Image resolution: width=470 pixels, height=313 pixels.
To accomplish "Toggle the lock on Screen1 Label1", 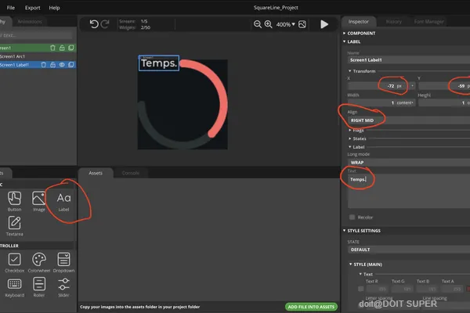I will click(52, 65).
